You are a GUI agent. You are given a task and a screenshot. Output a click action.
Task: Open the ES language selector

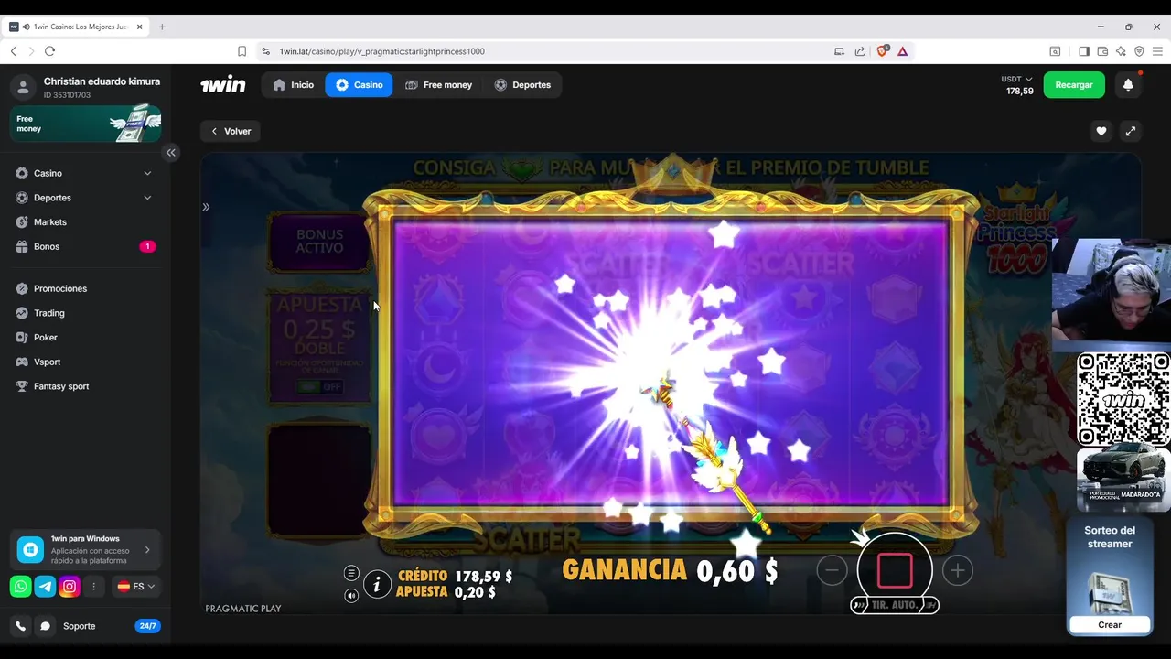pos(136,587)
